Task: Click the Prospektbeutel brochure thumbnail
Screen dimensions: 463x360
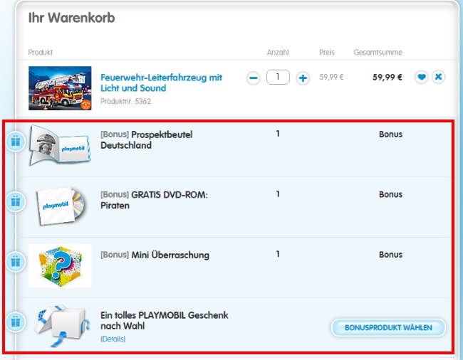Action: (60, 145)
